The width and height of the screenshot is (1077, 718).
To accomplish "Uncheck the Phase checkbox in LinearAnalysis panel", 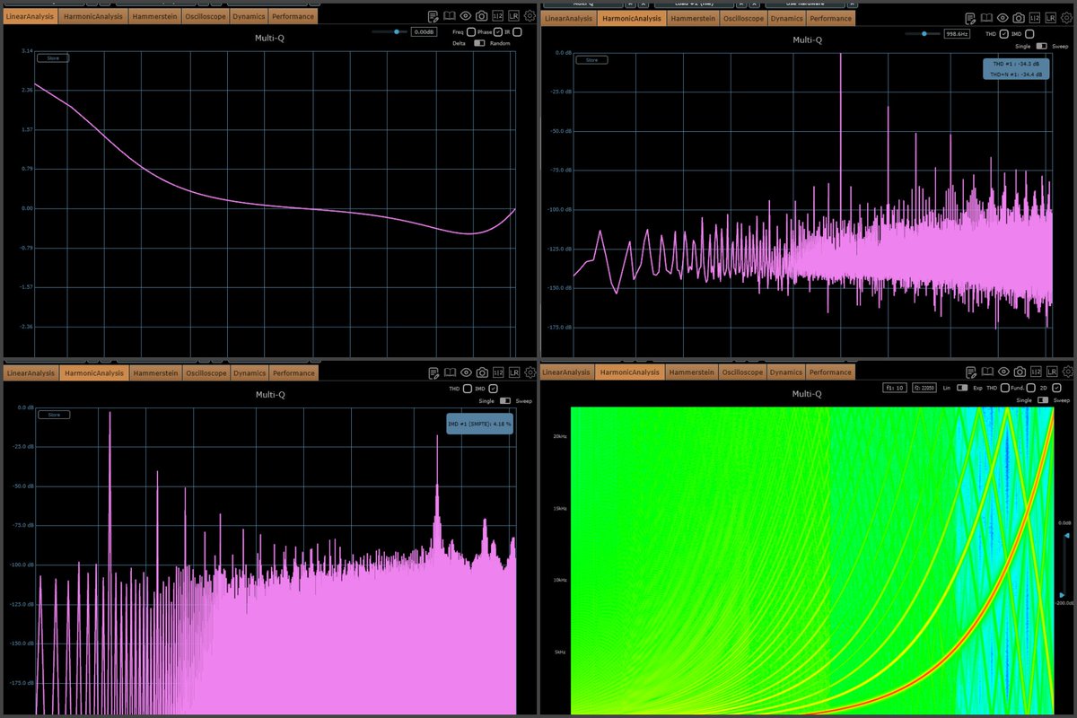I will click(x=497, y=32).
